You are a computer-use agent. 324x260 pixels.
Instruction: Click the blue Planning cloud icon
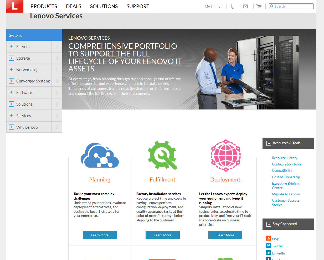coord(100,155)
